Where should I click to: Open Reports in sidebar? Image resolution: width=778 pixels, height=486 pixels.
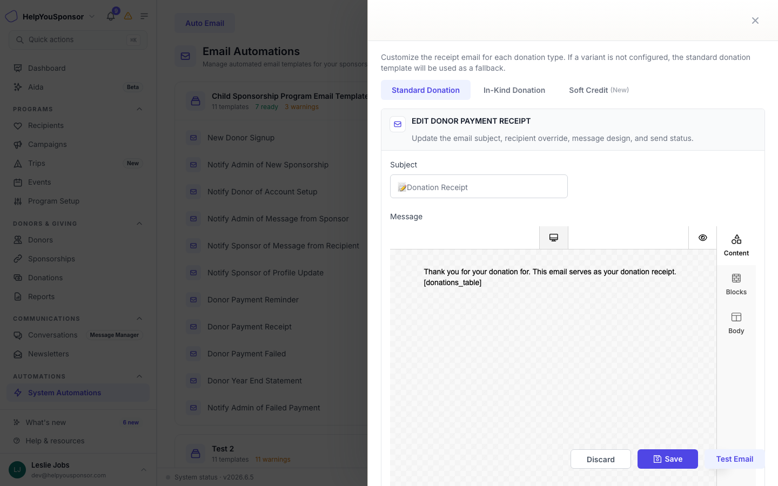pos(78,296)
